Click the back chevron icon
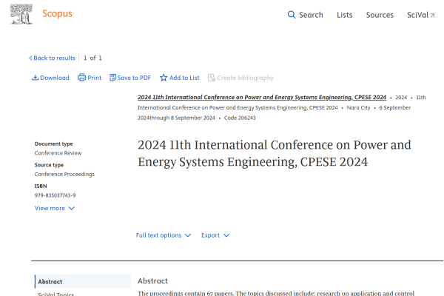 tap(30, 58)
